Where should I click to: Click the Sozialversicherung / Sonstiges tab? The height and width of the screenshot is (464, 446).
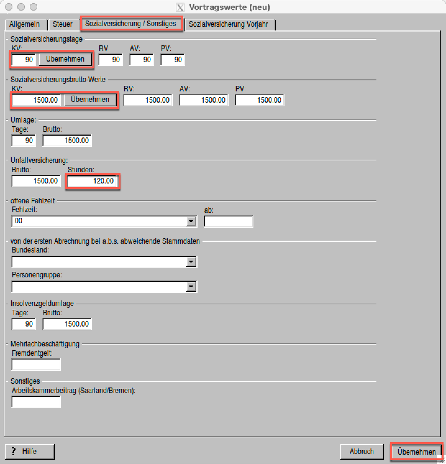point(131,24)
